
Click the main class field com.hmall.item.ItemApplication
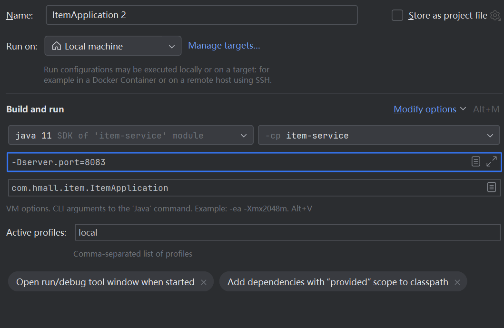[238, 188]
